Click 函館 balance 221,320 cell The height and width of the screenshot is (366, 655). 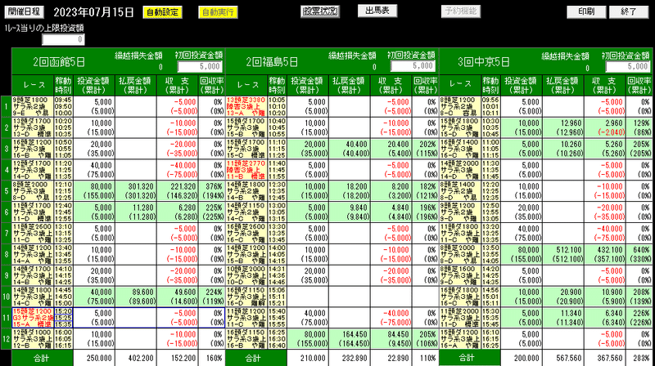pos(178,191)
